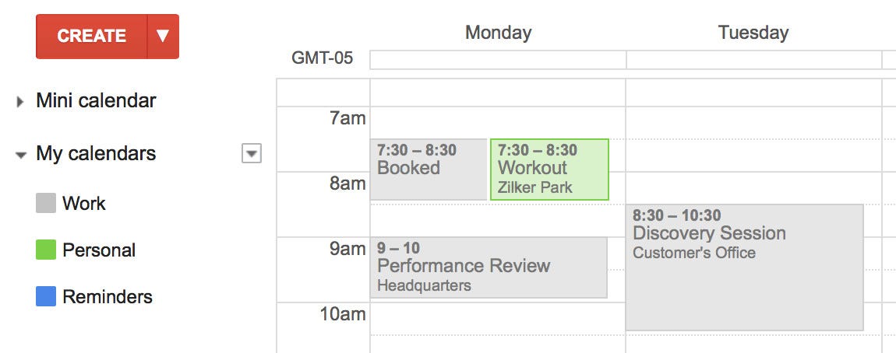The width and height of the screenshot is (896, 353).
Task: Open the Workout event at Zilker Park
Action: point(550,170)
